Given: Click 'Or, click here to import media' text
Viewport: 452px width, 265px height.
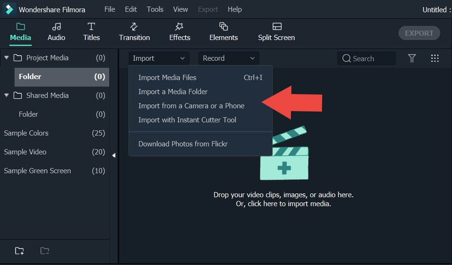Looking at the screenshot, I should [x=283, y=204].
